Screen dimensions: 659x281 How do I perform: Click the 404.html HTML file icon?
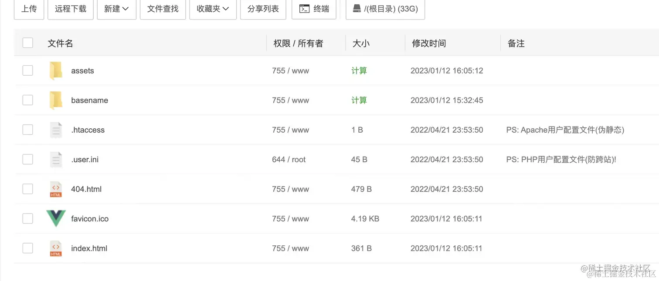[x=56, y=189]
